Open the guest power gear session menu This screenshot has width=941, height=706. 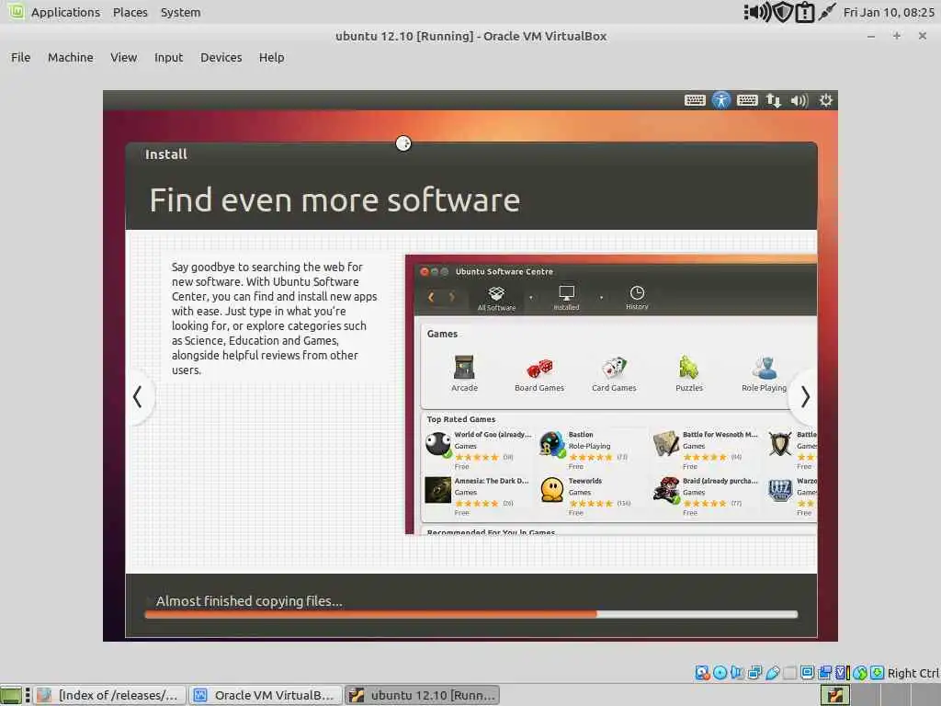click(x=826, y=100)
